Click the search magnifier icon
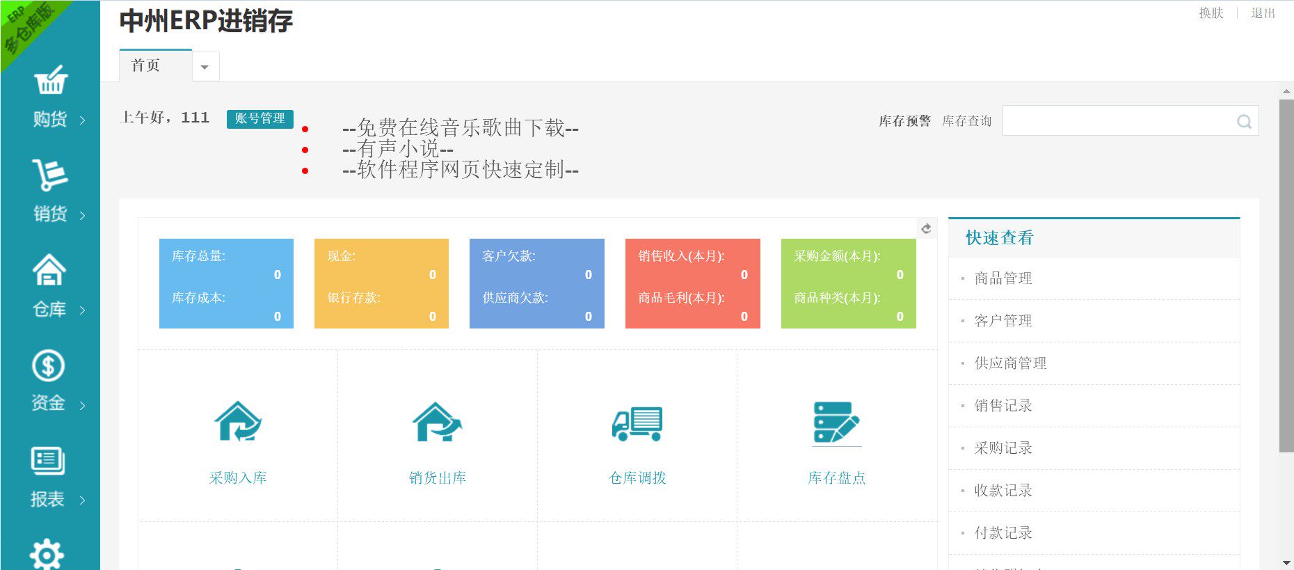The height and width of the screenshot is (570, 1294). point(1244,121)
